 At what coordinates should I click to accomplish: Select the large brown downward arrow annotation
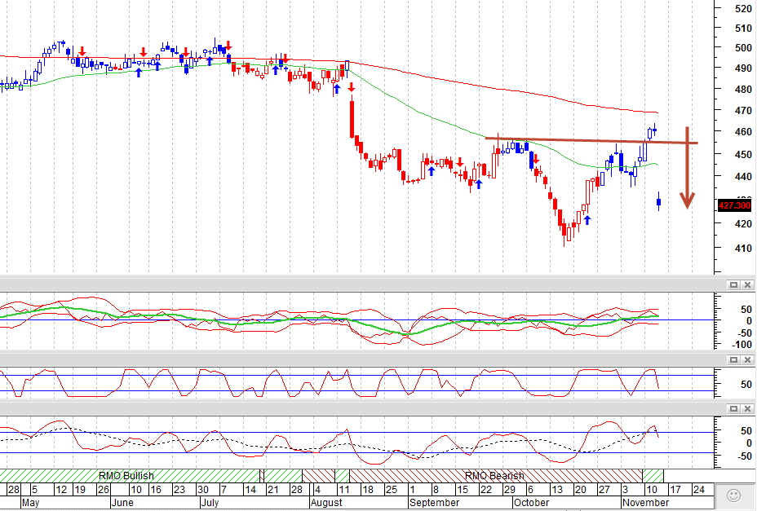[x=687, y=167]
